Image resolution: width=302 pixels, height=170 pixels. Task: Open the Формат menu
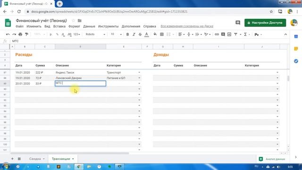(74, 26)
